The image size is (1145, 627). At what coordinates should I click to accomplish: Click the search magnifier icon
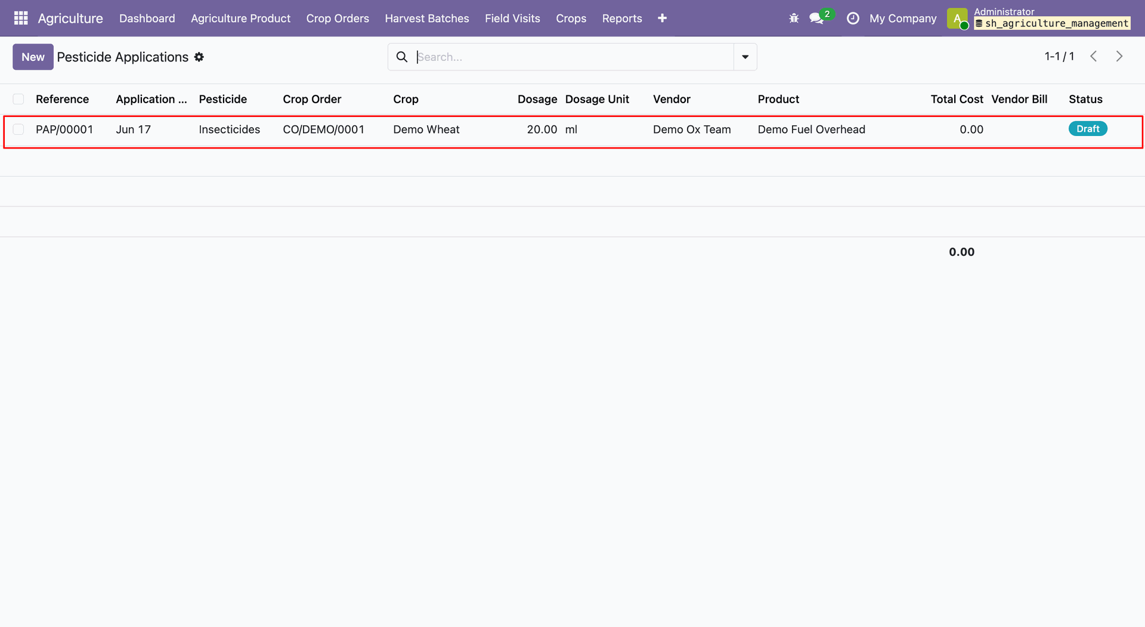(402, 57)
